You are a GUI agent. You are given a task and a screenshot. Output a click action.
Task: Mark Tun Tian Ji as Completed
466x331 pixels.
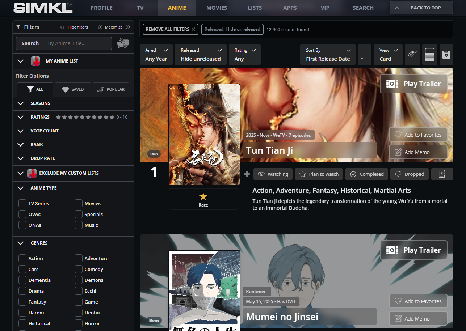point(367,174)
